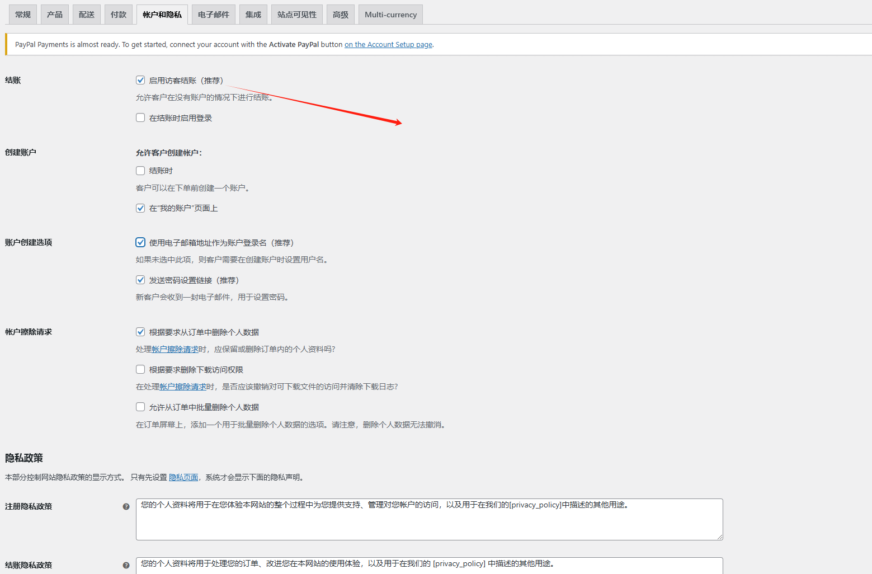872x574 pixels.
Task: Toggle 在"我的账户"页面上 checkbox
Action: (140, 208)
